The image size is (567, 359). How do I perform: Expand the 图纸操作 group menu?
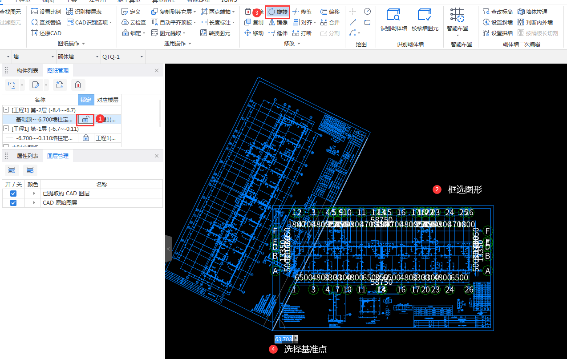[71, 43]
